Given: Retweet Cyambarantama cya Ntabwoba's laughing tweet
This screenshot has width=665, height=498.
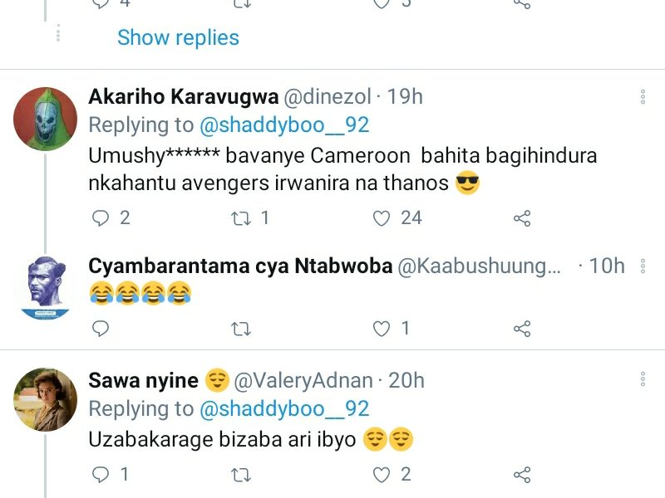Looking at the screenshot, I should coord(240,329).
